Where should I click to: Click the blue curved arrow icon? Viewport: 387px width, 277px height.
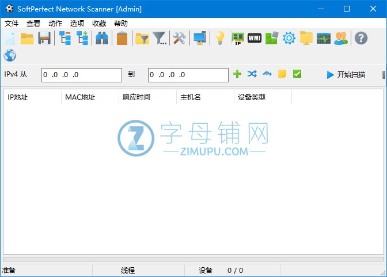tap(267, 74)
